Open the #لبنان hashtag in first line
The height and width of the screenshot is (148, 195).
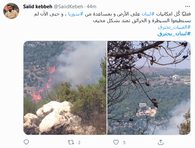coord(148,14)
